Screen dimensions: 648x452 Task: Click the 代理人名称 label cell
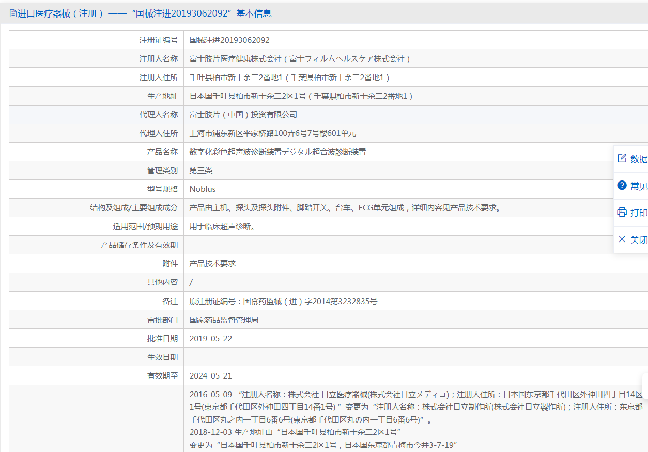(x=97, y=115)
